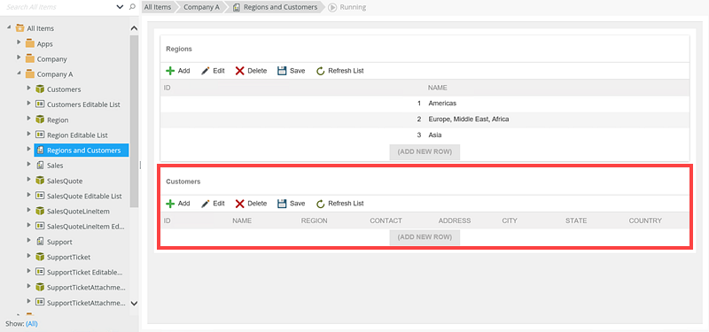Click the Customers cube icon in tree
Image resolution: width=709 pixels, height=332 pixels.
[x=40, y=89]
